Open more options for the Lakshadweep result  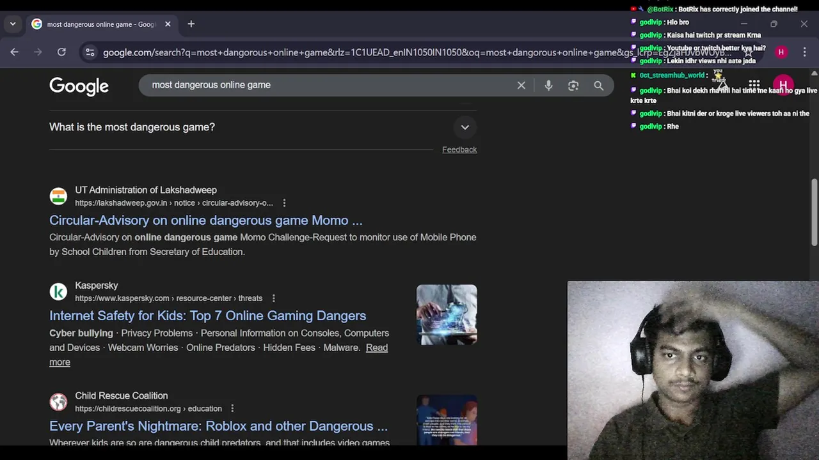(284, 203)
